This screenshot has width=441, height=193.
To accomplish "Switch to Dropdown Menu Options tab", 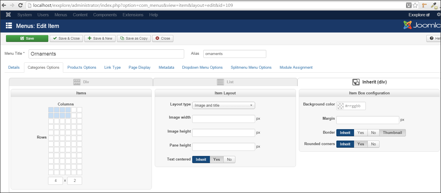I will click(x=202, y=68).
